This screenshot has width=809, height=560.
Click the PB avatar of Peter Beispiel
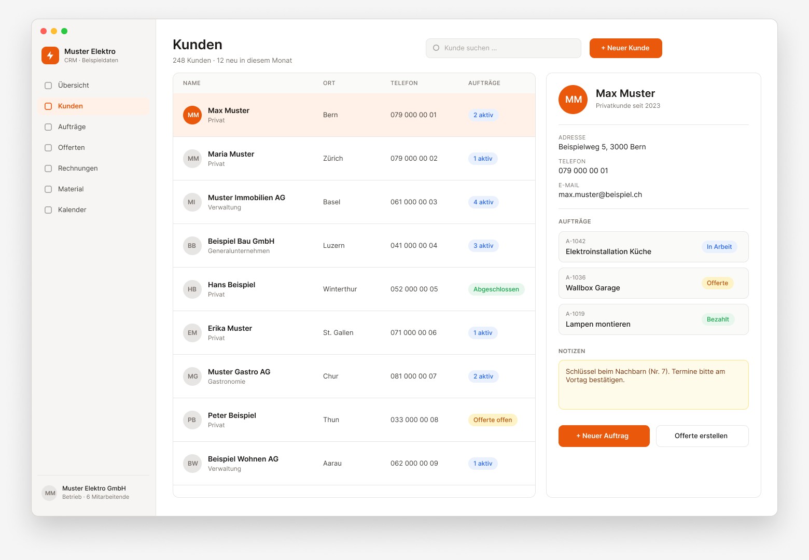[x=192, y=420]
